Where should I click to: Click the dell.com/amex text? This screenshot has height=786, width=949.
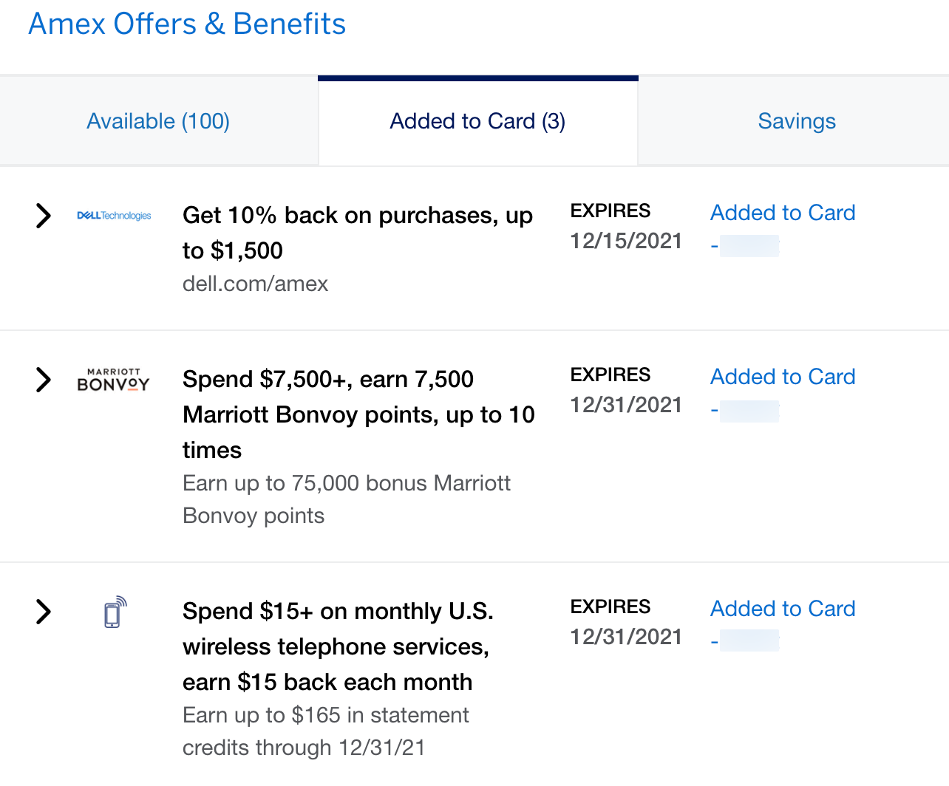coord(255,284)
